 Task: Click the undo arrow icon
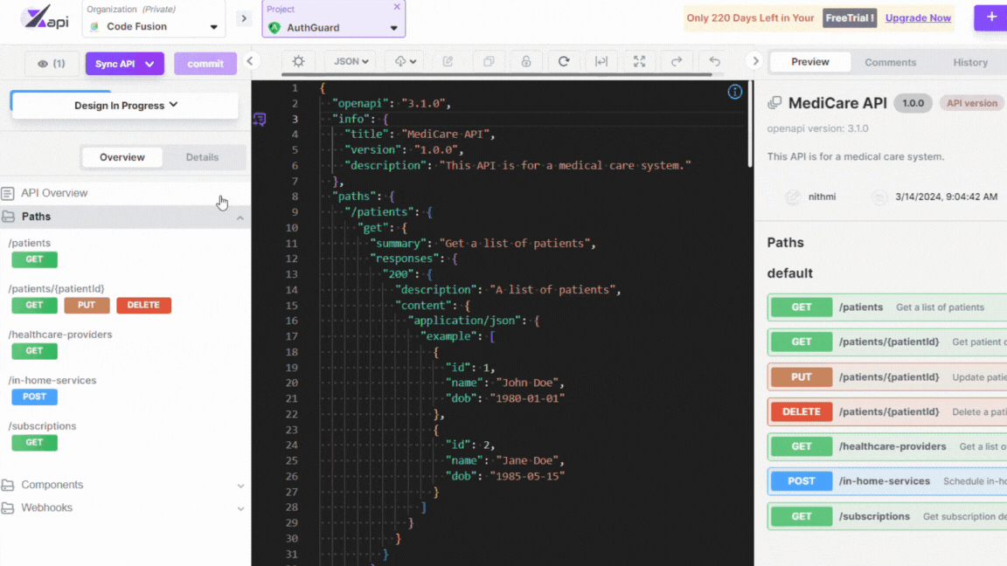(714, 62)
